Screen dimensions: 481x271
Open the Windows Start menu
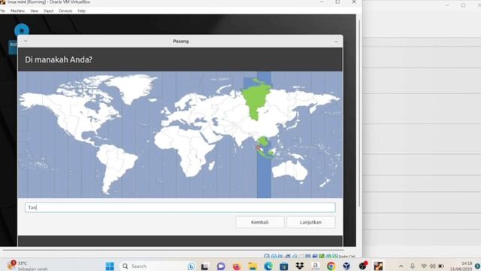pos(110,266)
